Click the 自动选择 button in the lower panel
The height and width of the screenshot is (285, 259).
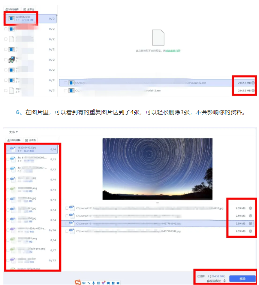[x=13, y=140]
